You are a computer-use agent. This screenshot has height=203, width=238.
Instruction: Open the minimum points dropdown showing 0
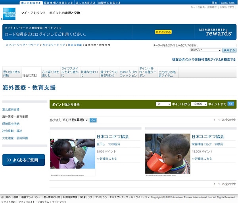click(163, 104)
